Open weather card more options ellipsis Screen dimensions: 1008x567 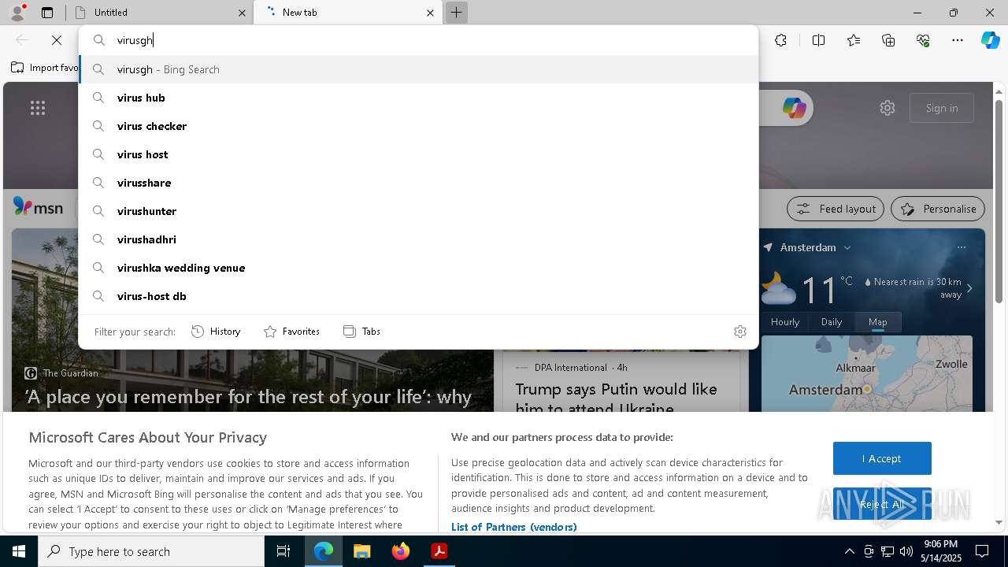961,247
